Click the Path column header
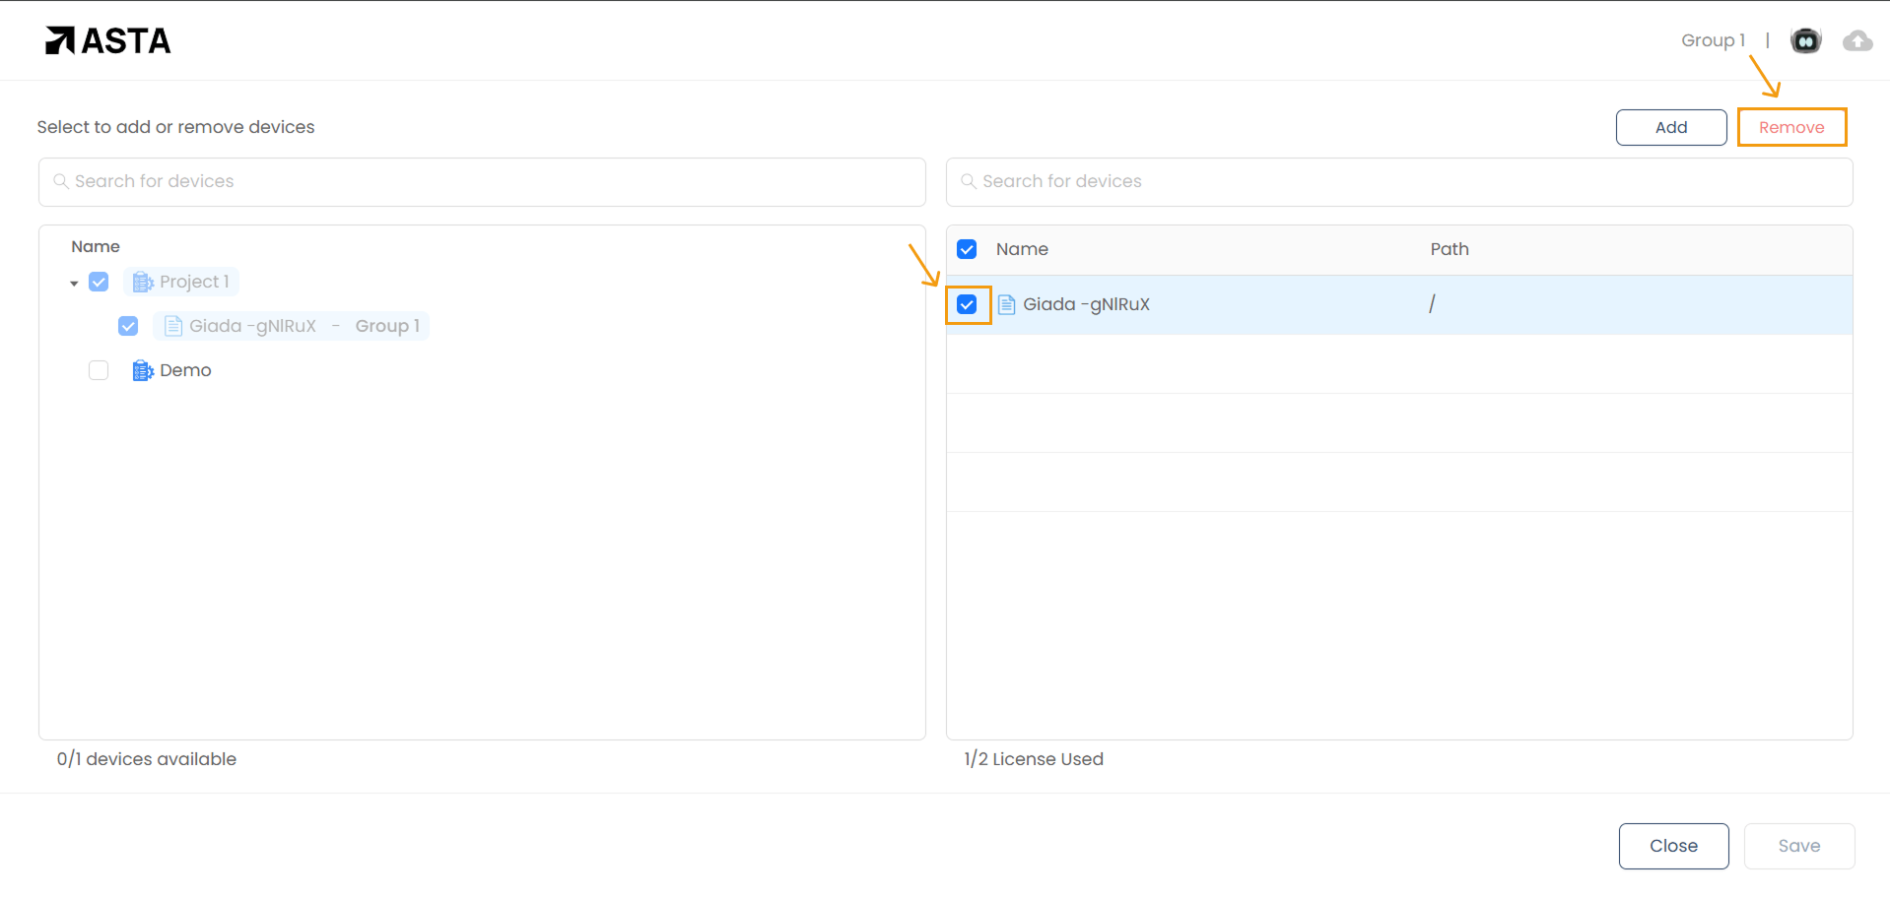This screenshot has height=898, width=1890. tap(1449, 249)
